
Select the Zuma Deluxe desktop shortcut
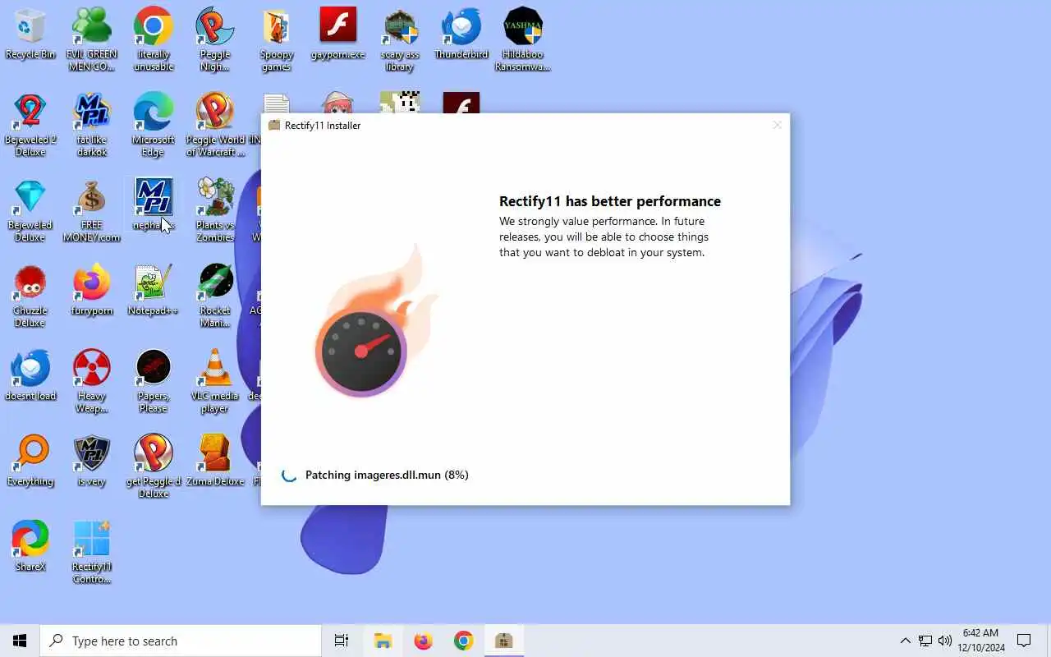point(215,461)
